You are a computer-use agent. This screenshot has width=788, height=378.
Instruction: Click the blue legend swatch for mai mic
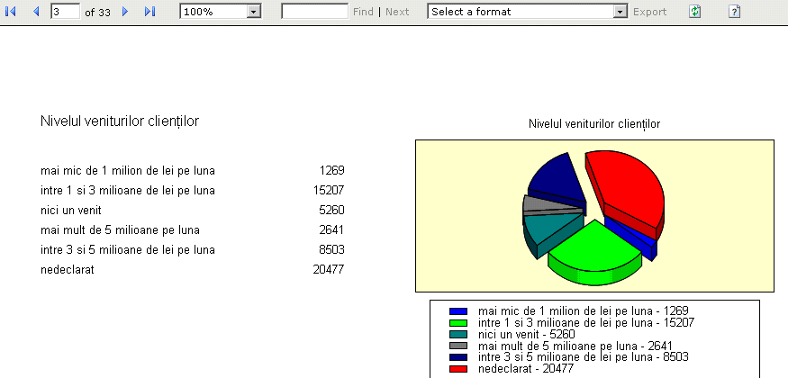(458, 311)
